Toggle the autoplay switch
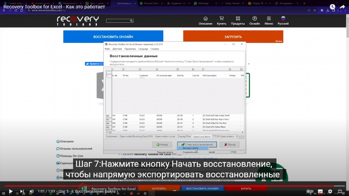 click(x=309, y=191)
